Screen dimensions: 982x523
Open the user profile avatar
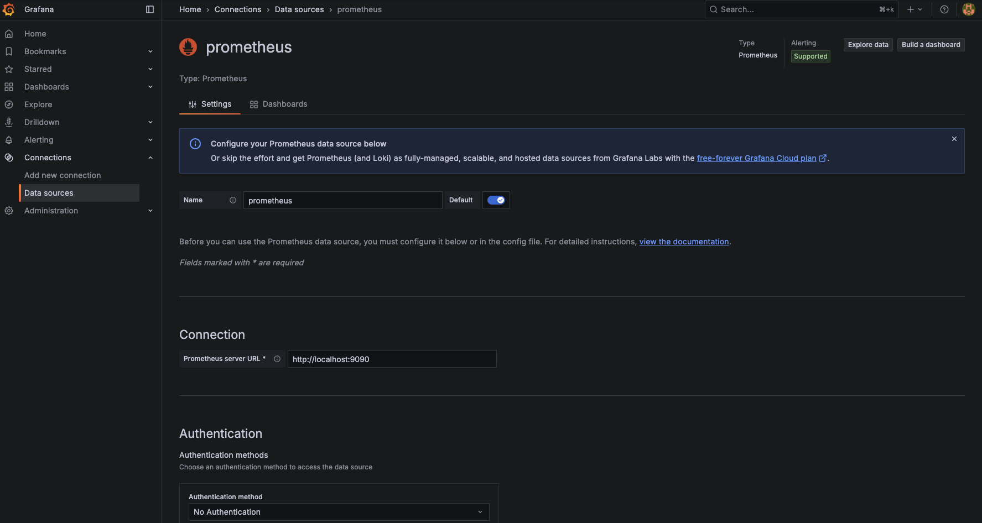coord(969,9)
